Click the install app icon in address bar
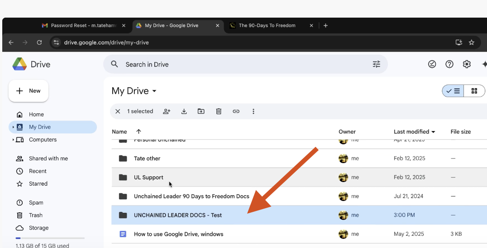 (459, 42)
